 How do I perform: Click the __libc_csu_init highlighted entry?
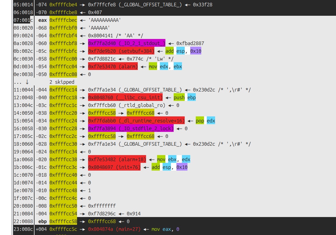click(x=126, y=97)
